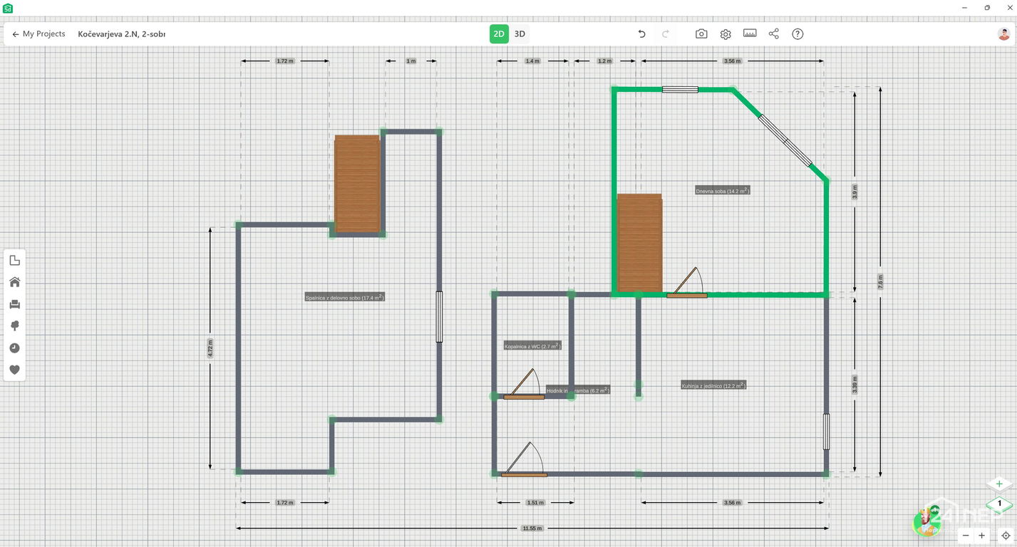Zoom out with the minus button
Screen dimensions: 1017x547
966,536
